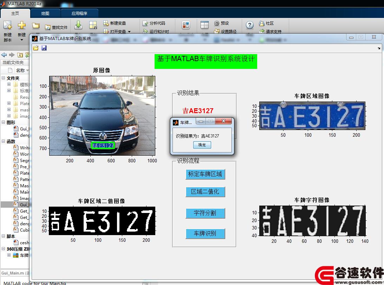Click the 社区 community icon
This screenshot has width=384, height=285.
tap(262, 23)
